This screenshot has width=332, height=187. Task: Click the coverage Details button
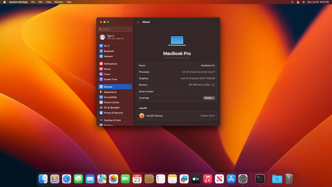tap(209, 98)
